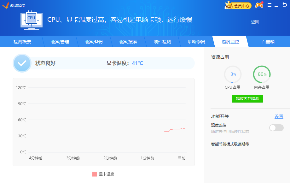Click the VIP crown icon
This screenshot has width=290, height=183.
coord(228,5)
